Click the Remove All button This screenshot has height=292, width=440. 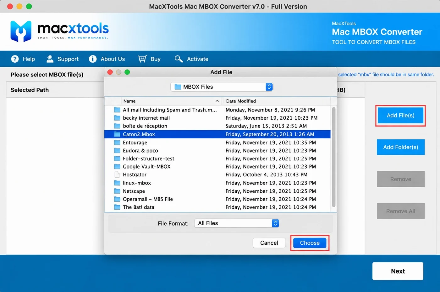tap(401, 211)
